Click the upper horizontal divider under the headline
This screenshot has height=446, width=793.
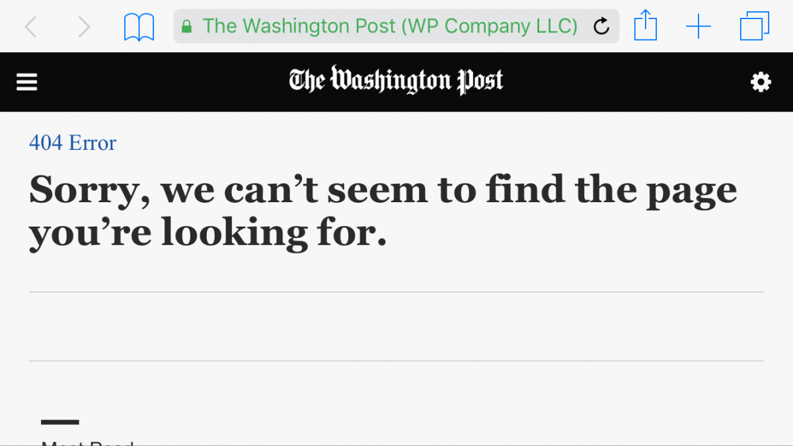tap(397, 292)
